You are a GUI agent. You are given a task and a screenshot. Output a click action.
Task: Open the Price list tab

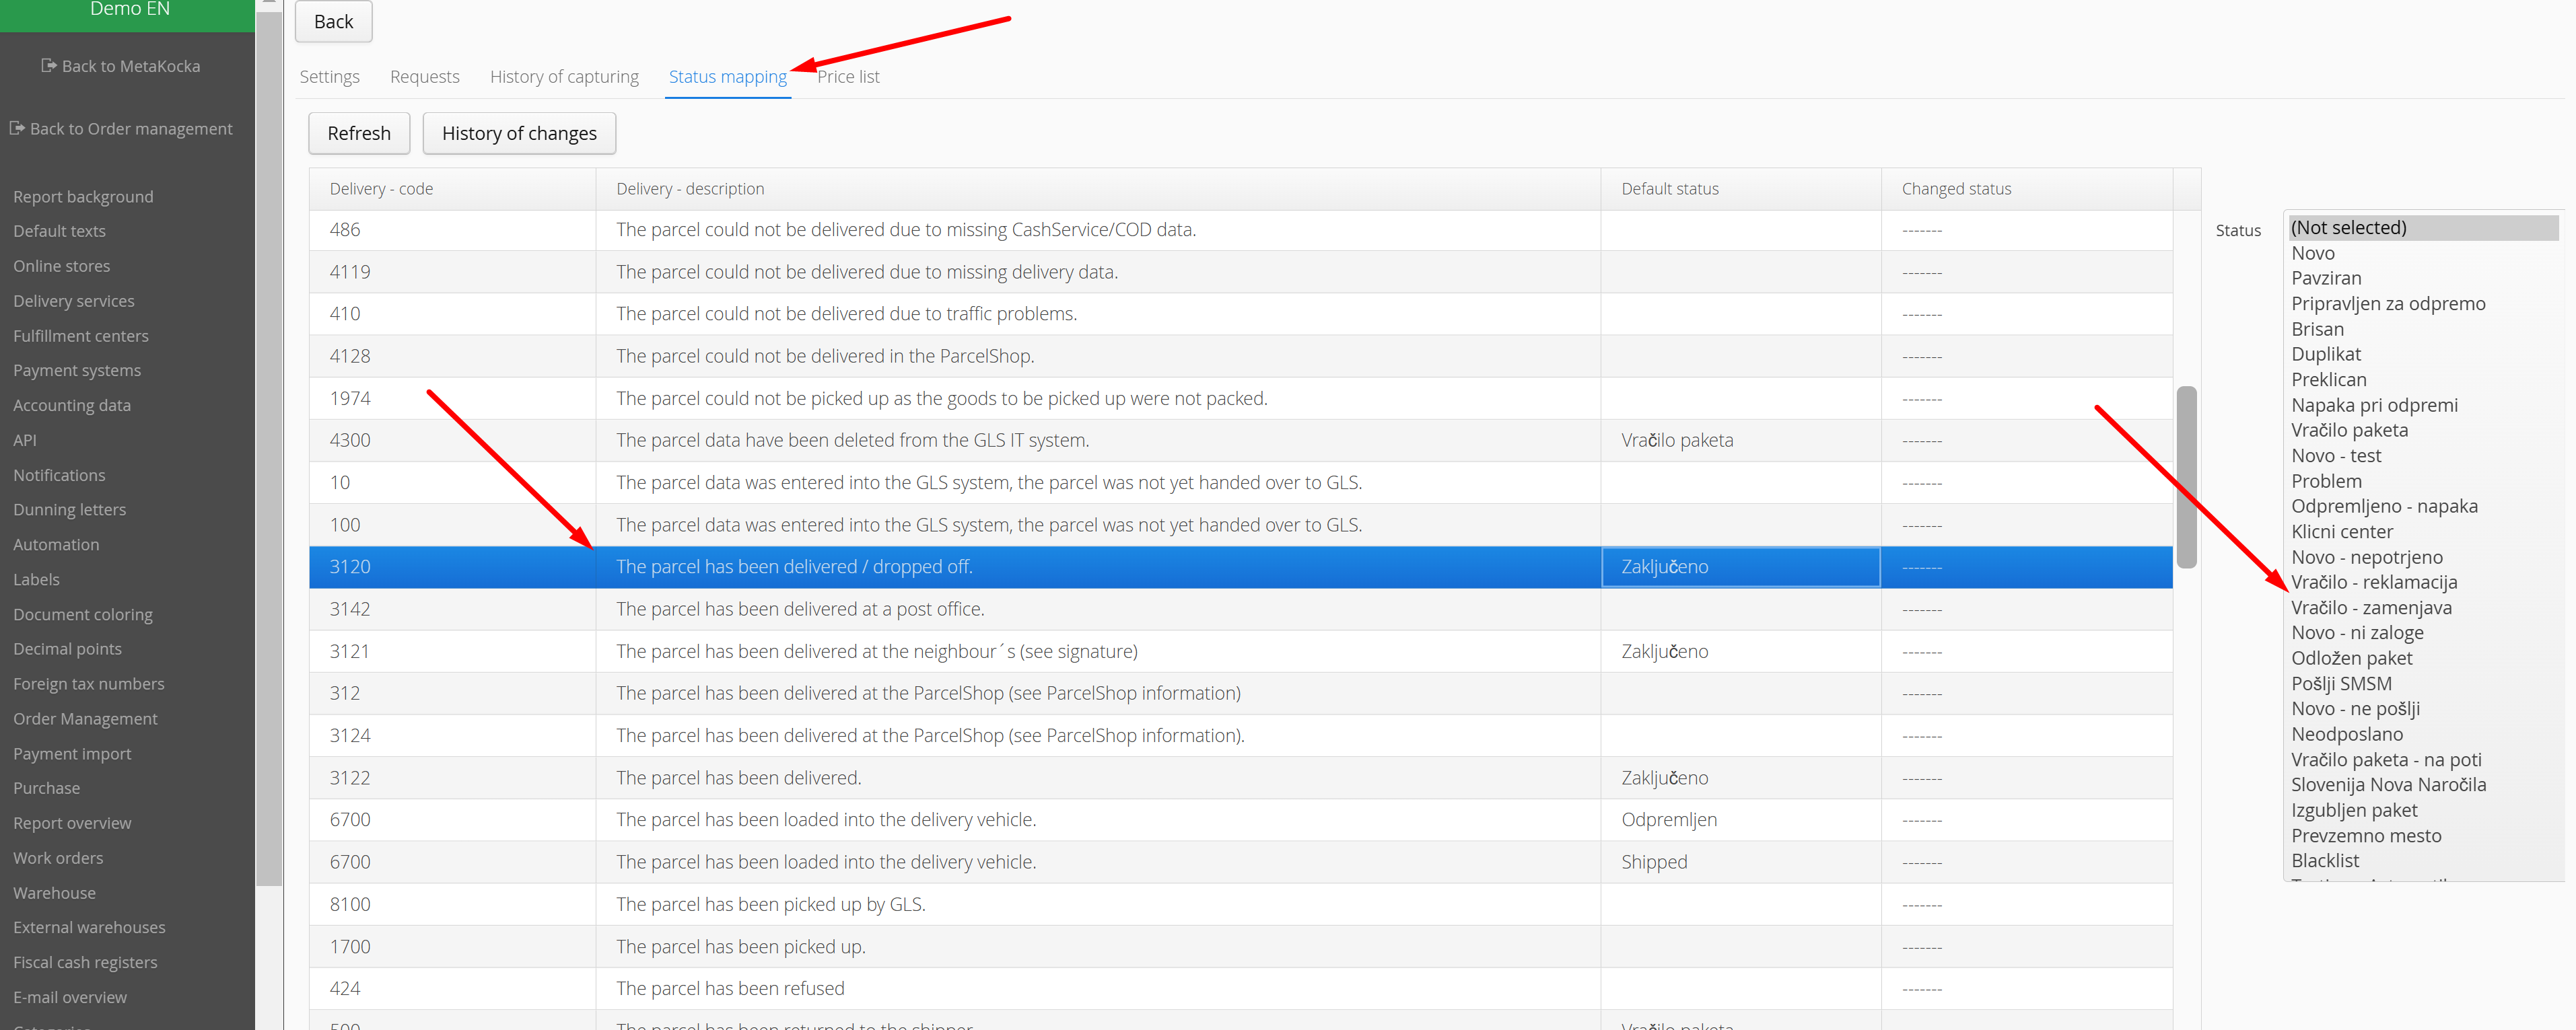pyautogui.click(x=847, y=77)
